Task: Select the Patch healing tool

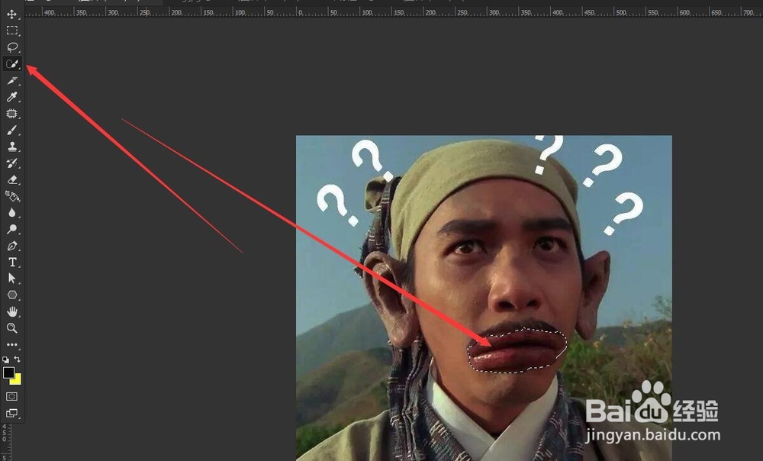Action: pyautogui.click(x=11, y=114)
